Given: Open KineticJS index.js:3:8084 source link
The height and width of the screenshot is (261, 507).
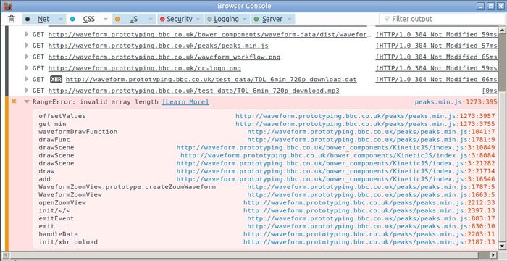Looking at the screenshot, I should (x=338, y=155).
